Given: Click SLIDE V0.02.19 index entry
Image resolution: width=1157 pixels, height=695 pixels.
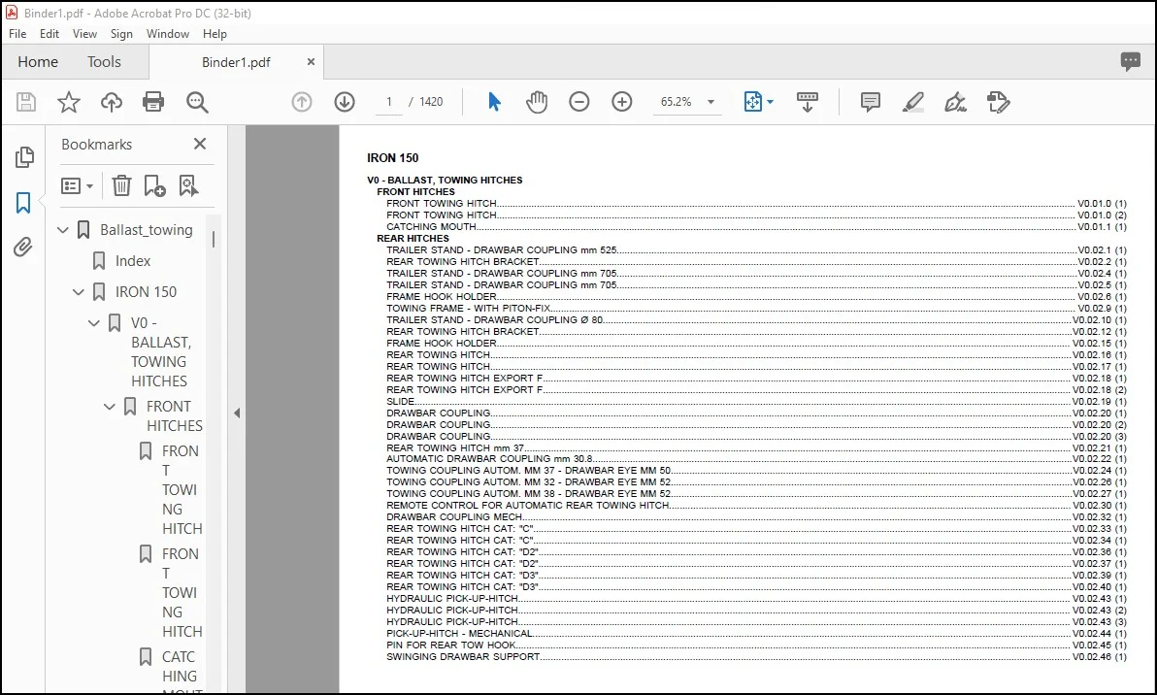Looking at the screenshot, I should (756, 402).
